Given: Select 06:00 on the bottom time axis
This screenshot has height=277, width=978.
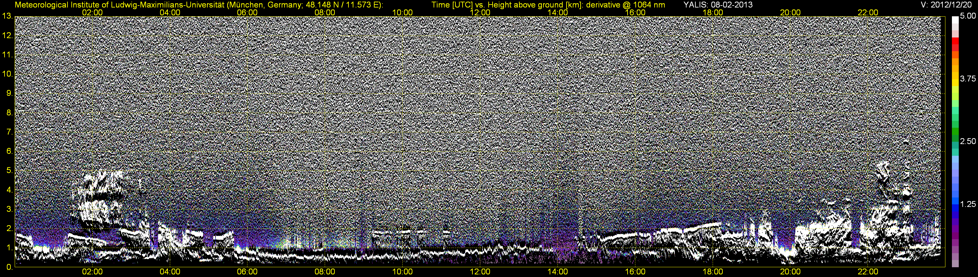Looking at the screenshot, I should (247, 272).
